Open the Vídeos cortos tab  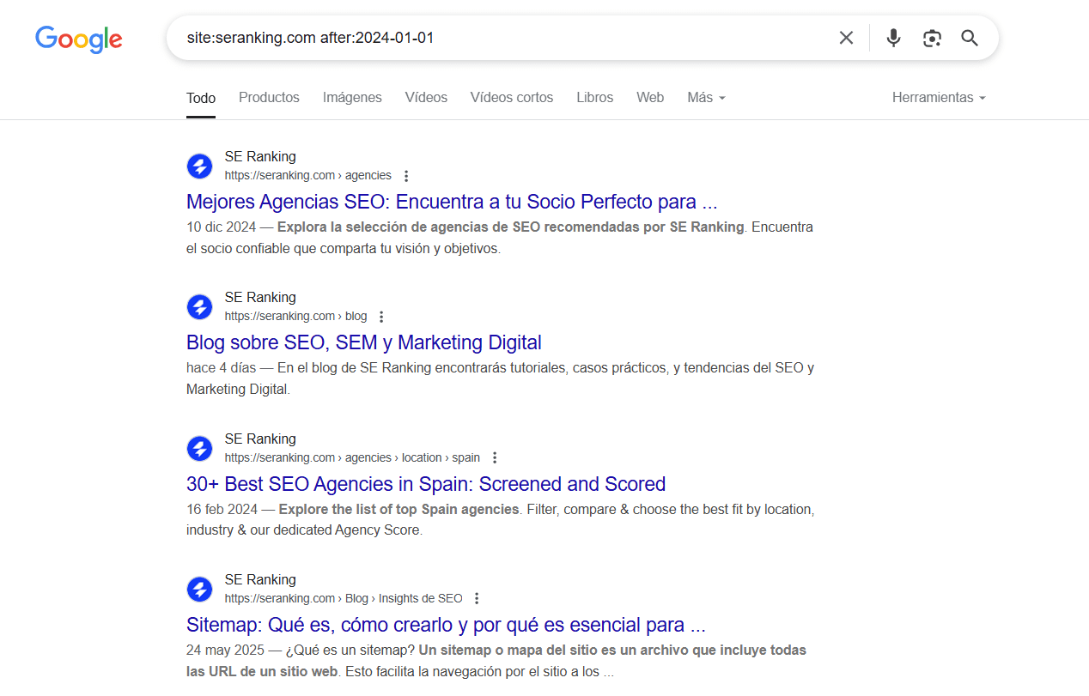512,98
